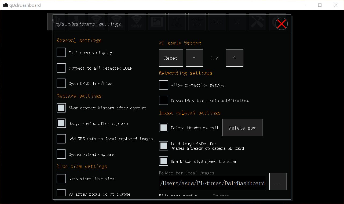Open folder browser with the ... button
The width and height of the screenshot is (344, 204).
(278, 182)
